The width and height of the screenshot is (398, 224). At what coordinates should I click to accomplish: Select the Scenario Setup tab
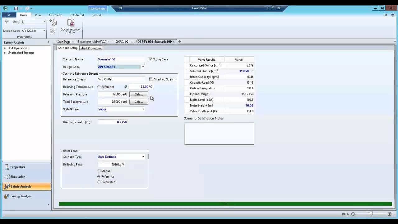(68, 48)
